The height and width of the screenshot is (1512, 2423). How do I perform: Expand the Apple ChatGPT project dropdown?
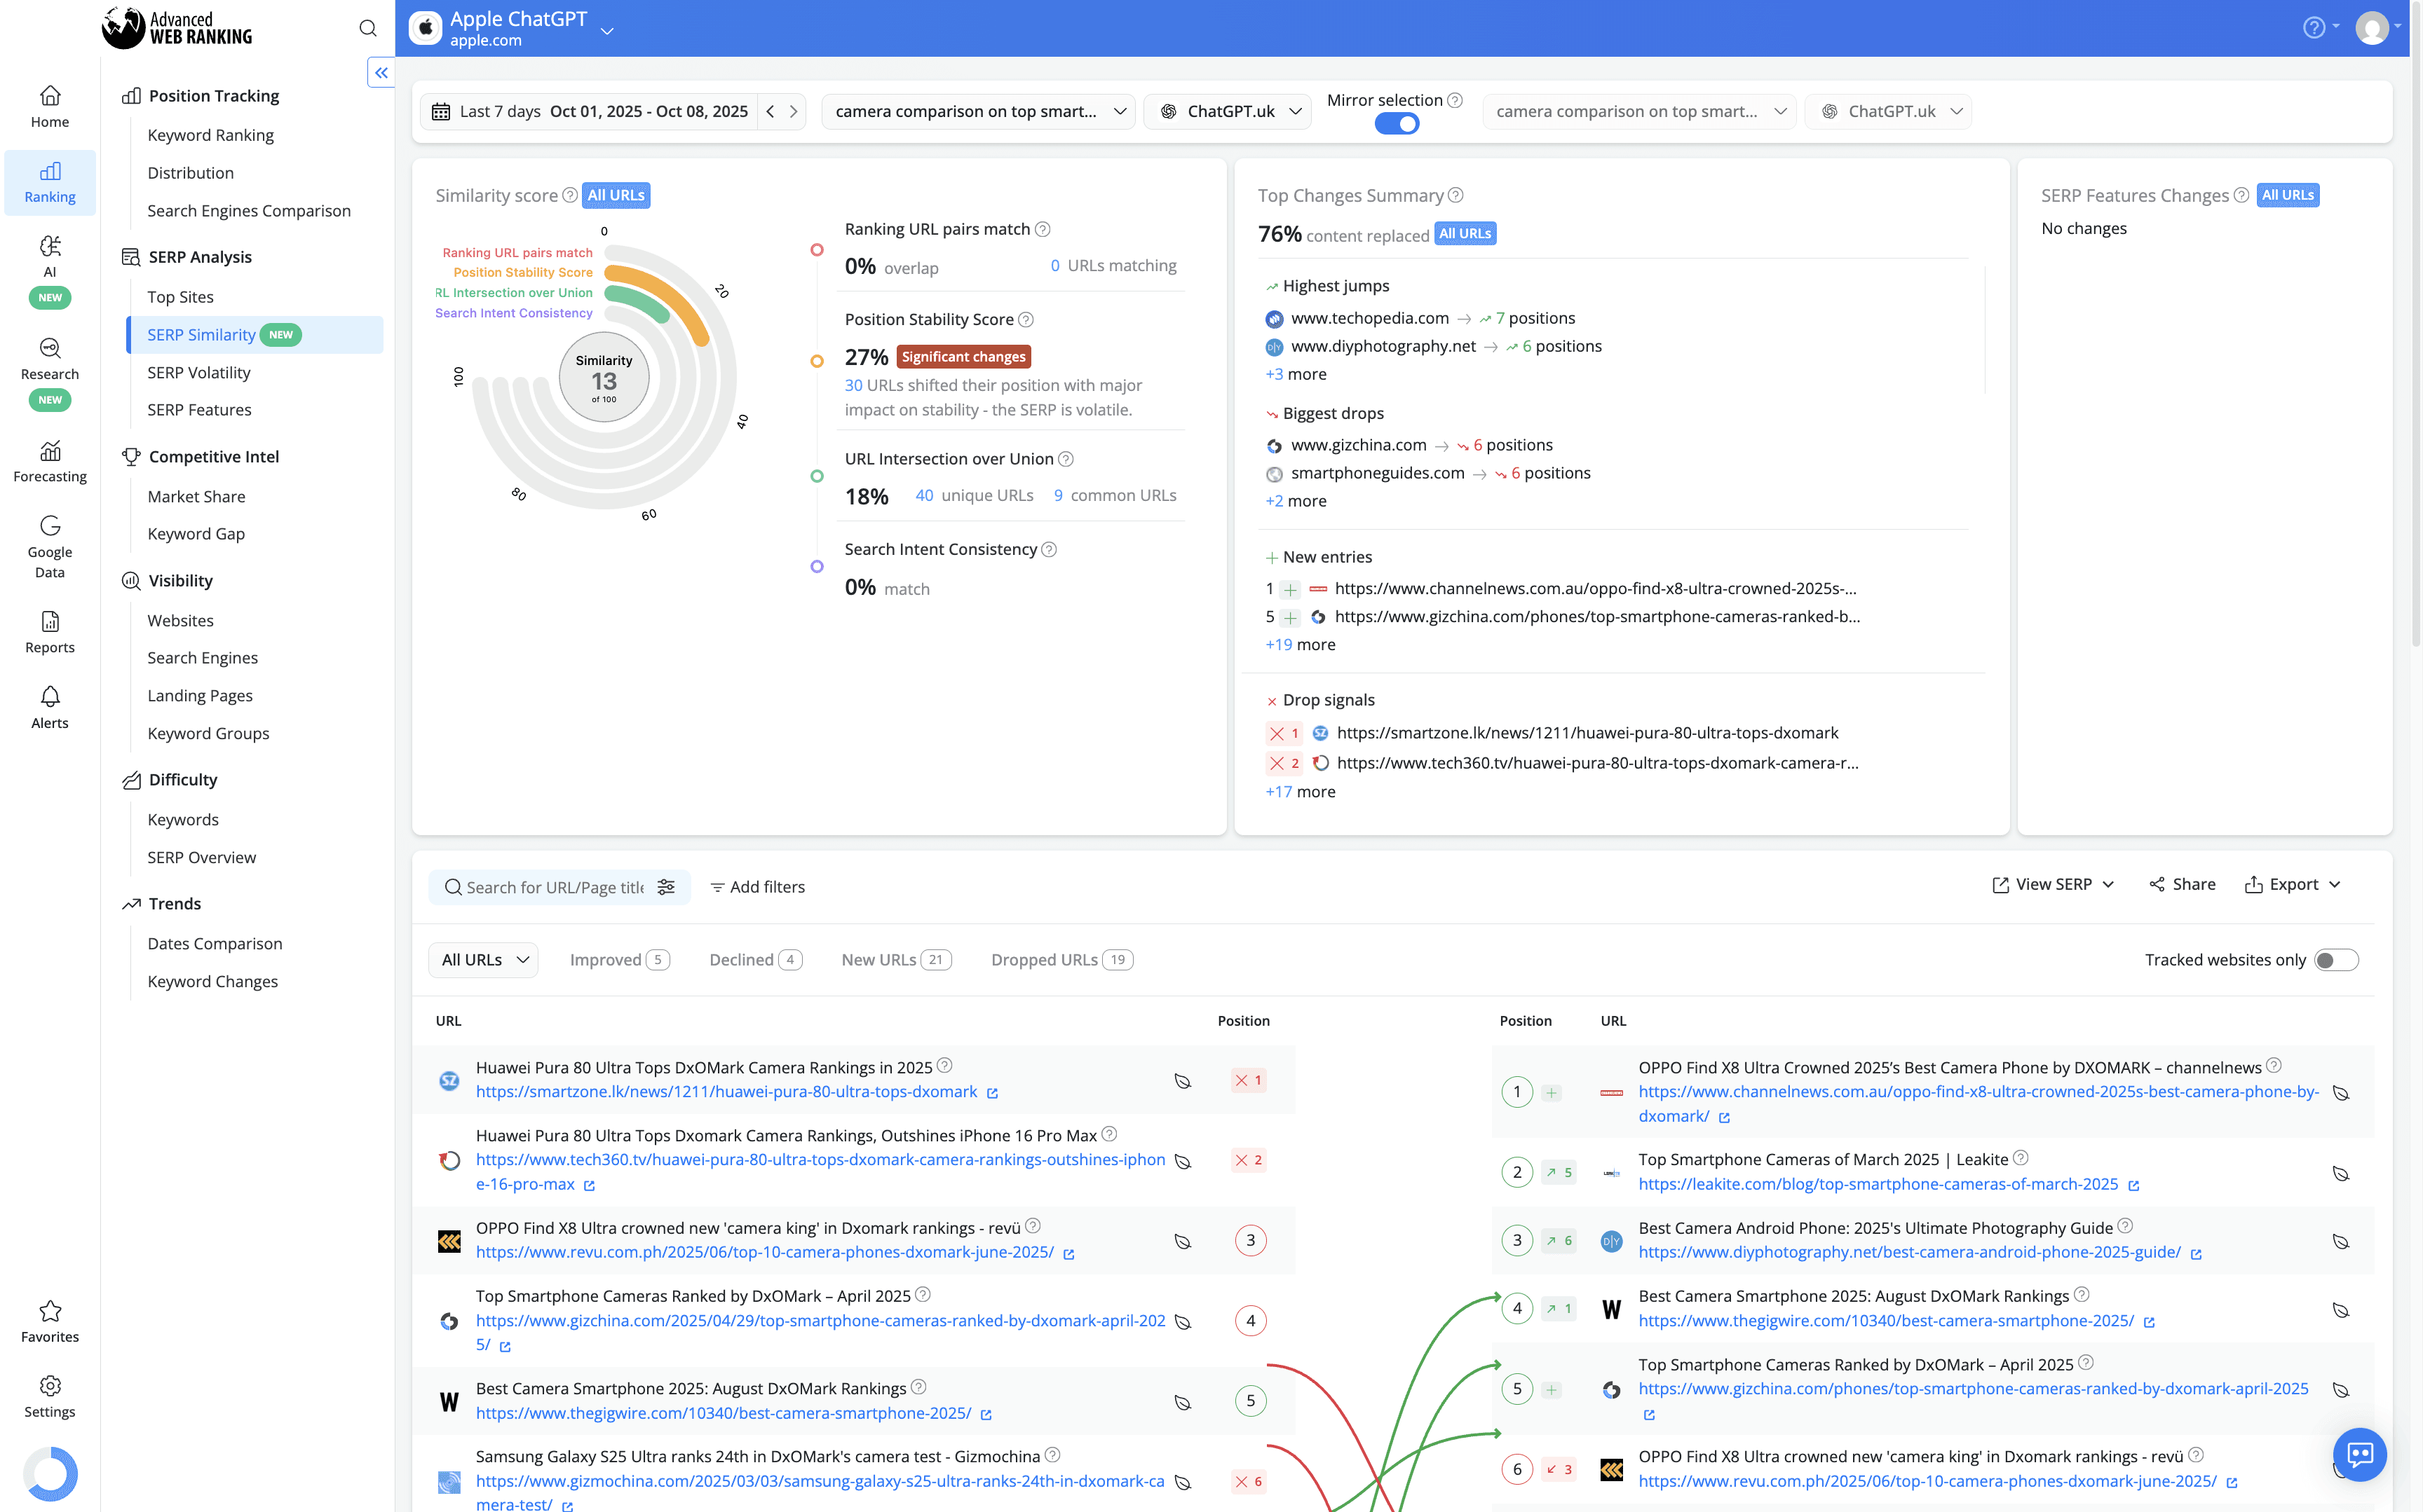(x=607, y=30)
